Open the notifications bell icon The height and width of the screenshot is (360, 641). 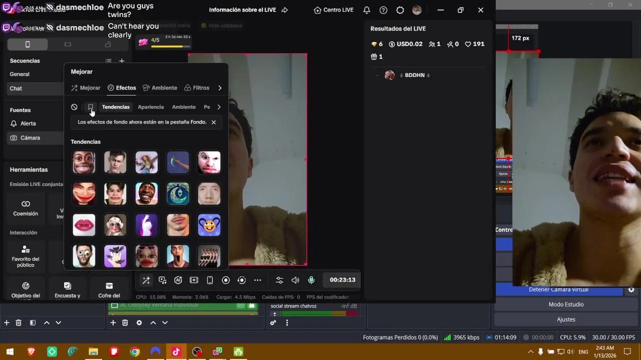pyautogui.click(x=367, y=10)
